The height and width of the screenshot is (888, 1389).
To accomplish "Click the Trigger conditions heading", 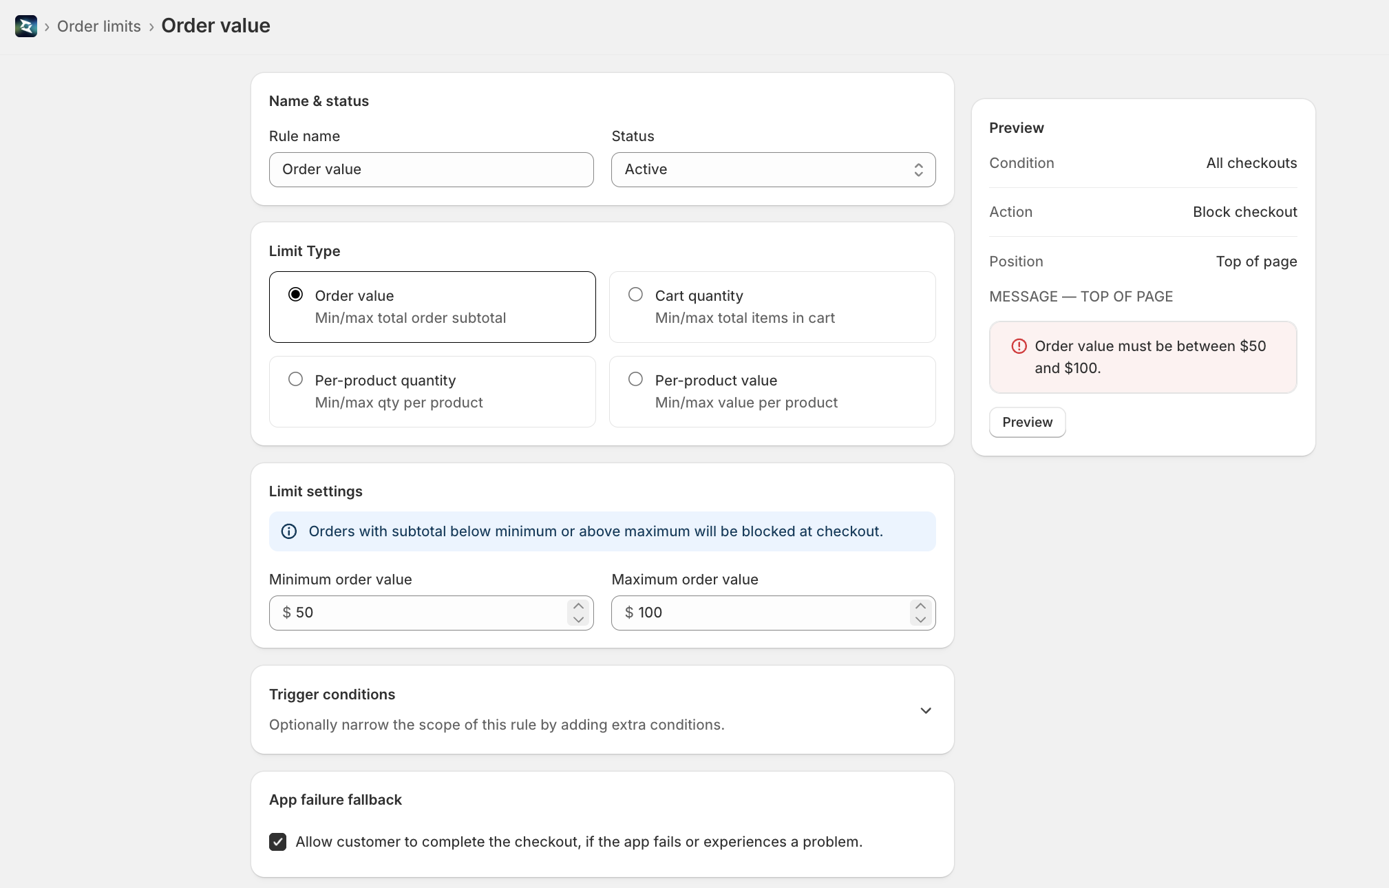I will click(x=332, y=695).
